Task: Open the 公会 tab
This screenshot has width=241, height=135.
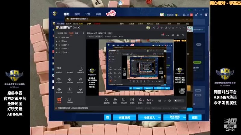Action: click(x=88, y=14)
